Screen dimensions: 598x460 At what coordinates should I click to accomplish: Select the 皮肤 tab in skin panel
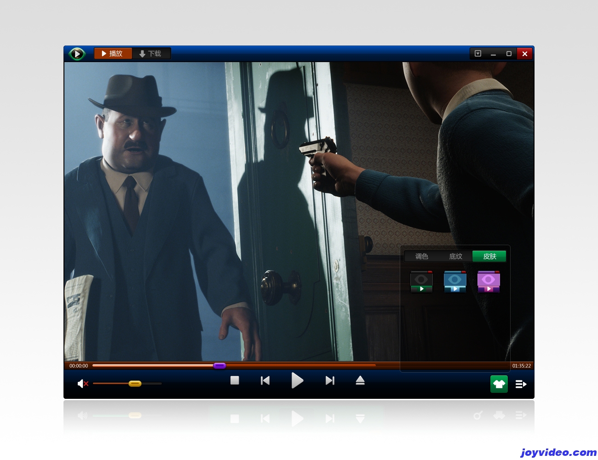click(489, 256)
